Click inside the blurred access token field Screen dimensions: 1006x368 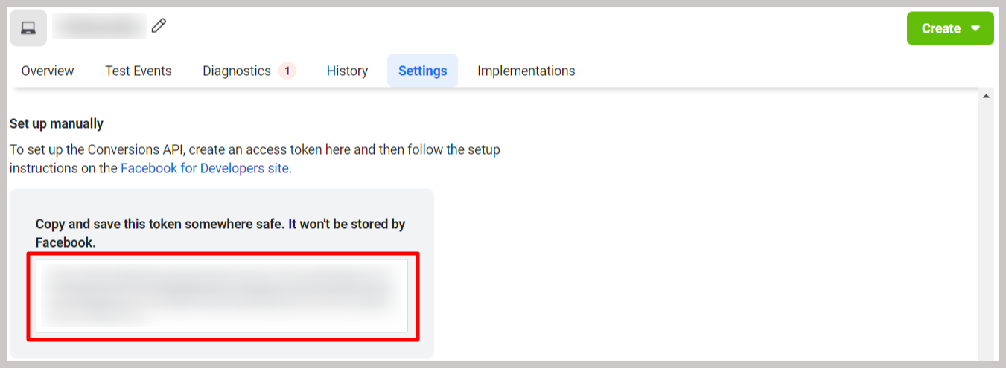(223, 296)
